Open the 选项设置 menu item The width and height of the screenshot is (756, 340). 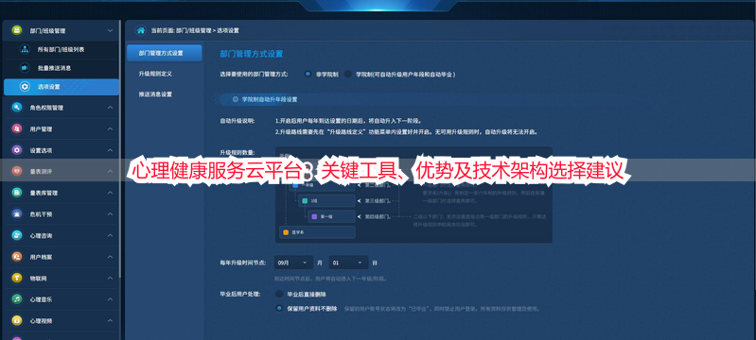click(x=62, y=87)
